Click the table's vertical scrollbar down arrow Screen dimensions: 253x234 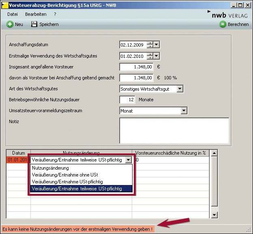[x=215, y=215]
